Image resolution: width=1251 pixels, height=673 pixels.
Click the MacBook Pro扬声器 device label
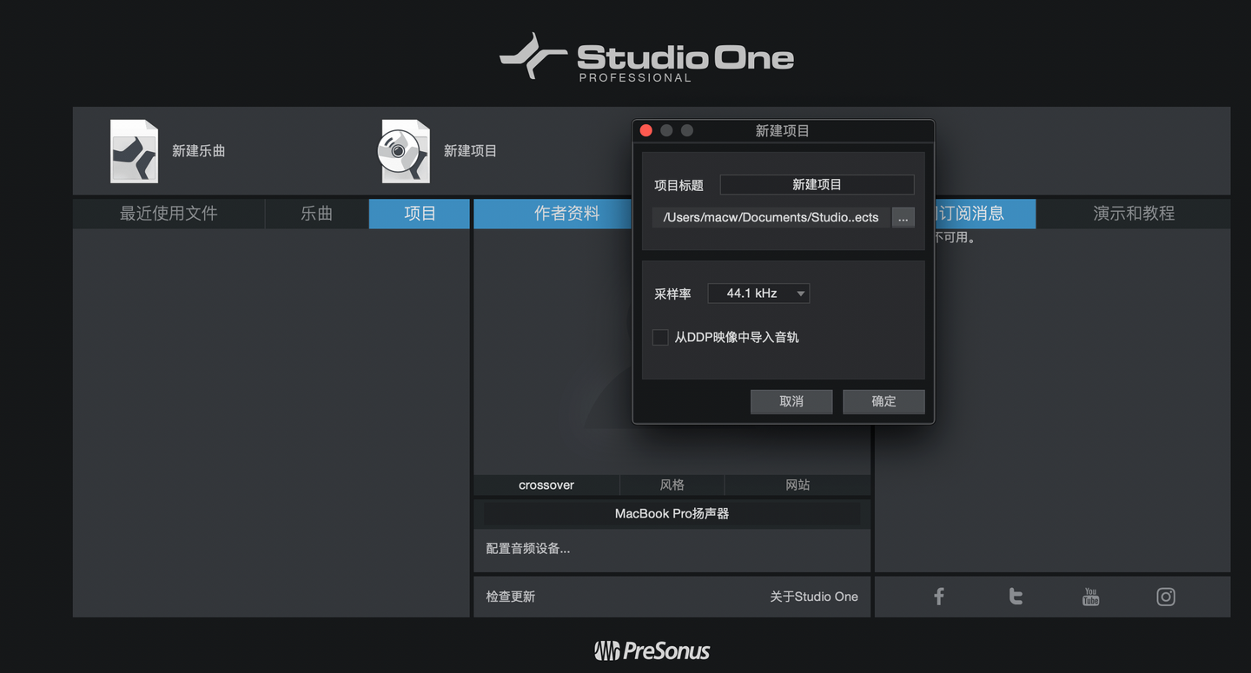pos(672,514)
